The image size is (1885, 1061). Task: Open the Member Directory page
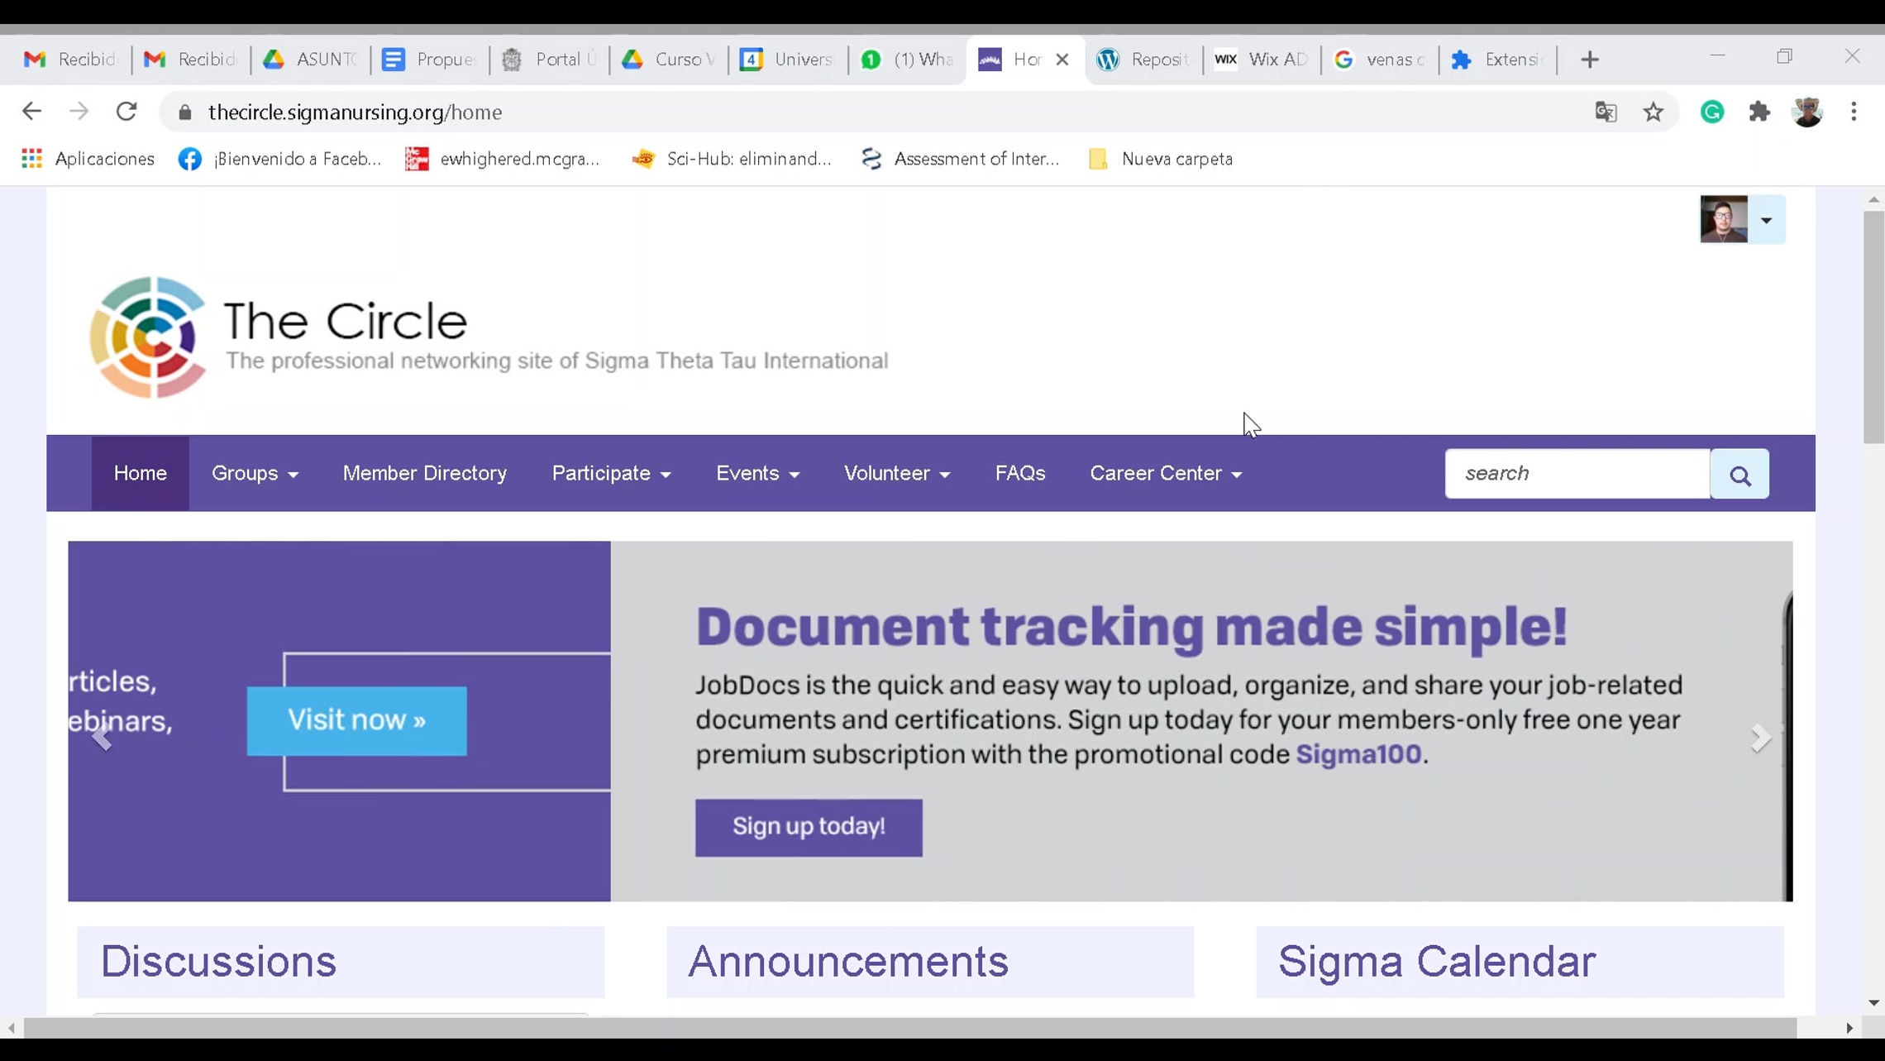[425, 474]
